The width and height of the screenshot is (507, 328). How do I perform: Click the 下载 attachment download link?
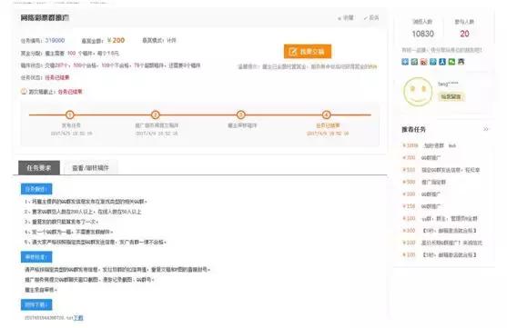point(78,318)
